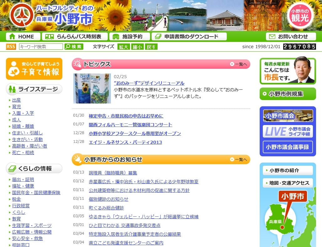Open 教育 link
Image resolution: width=322 pixels, height=247 pixels.
click(x=16, y=219)
